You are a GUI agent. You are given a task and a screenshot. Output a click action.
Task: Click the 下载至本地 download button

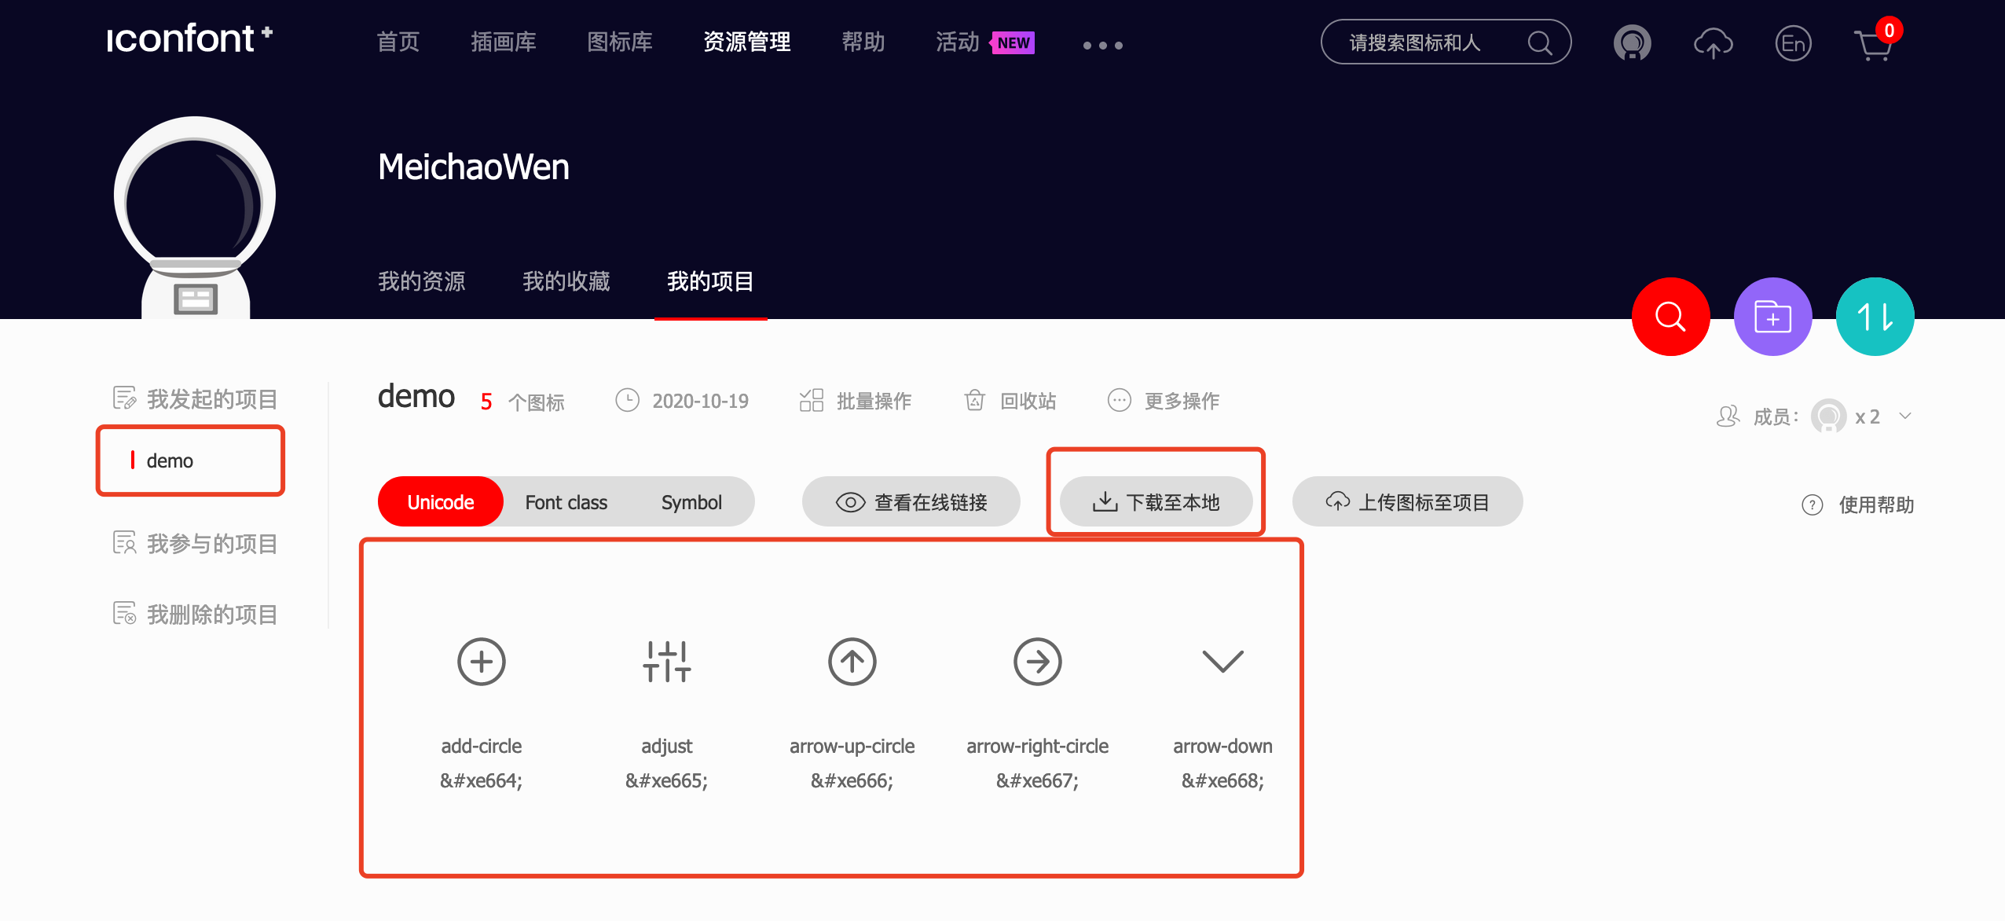(x=1155, y=501)
